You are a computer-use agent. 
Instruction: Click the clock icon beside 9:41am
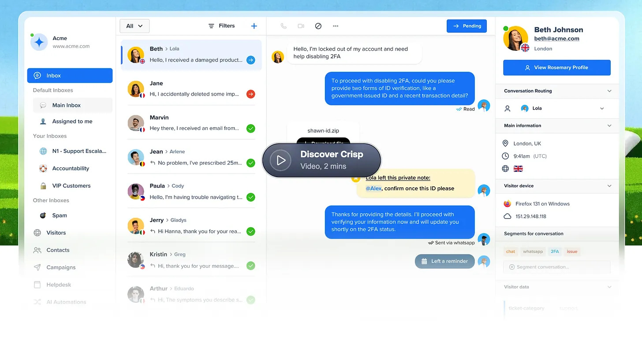click(x=505, y=156)
